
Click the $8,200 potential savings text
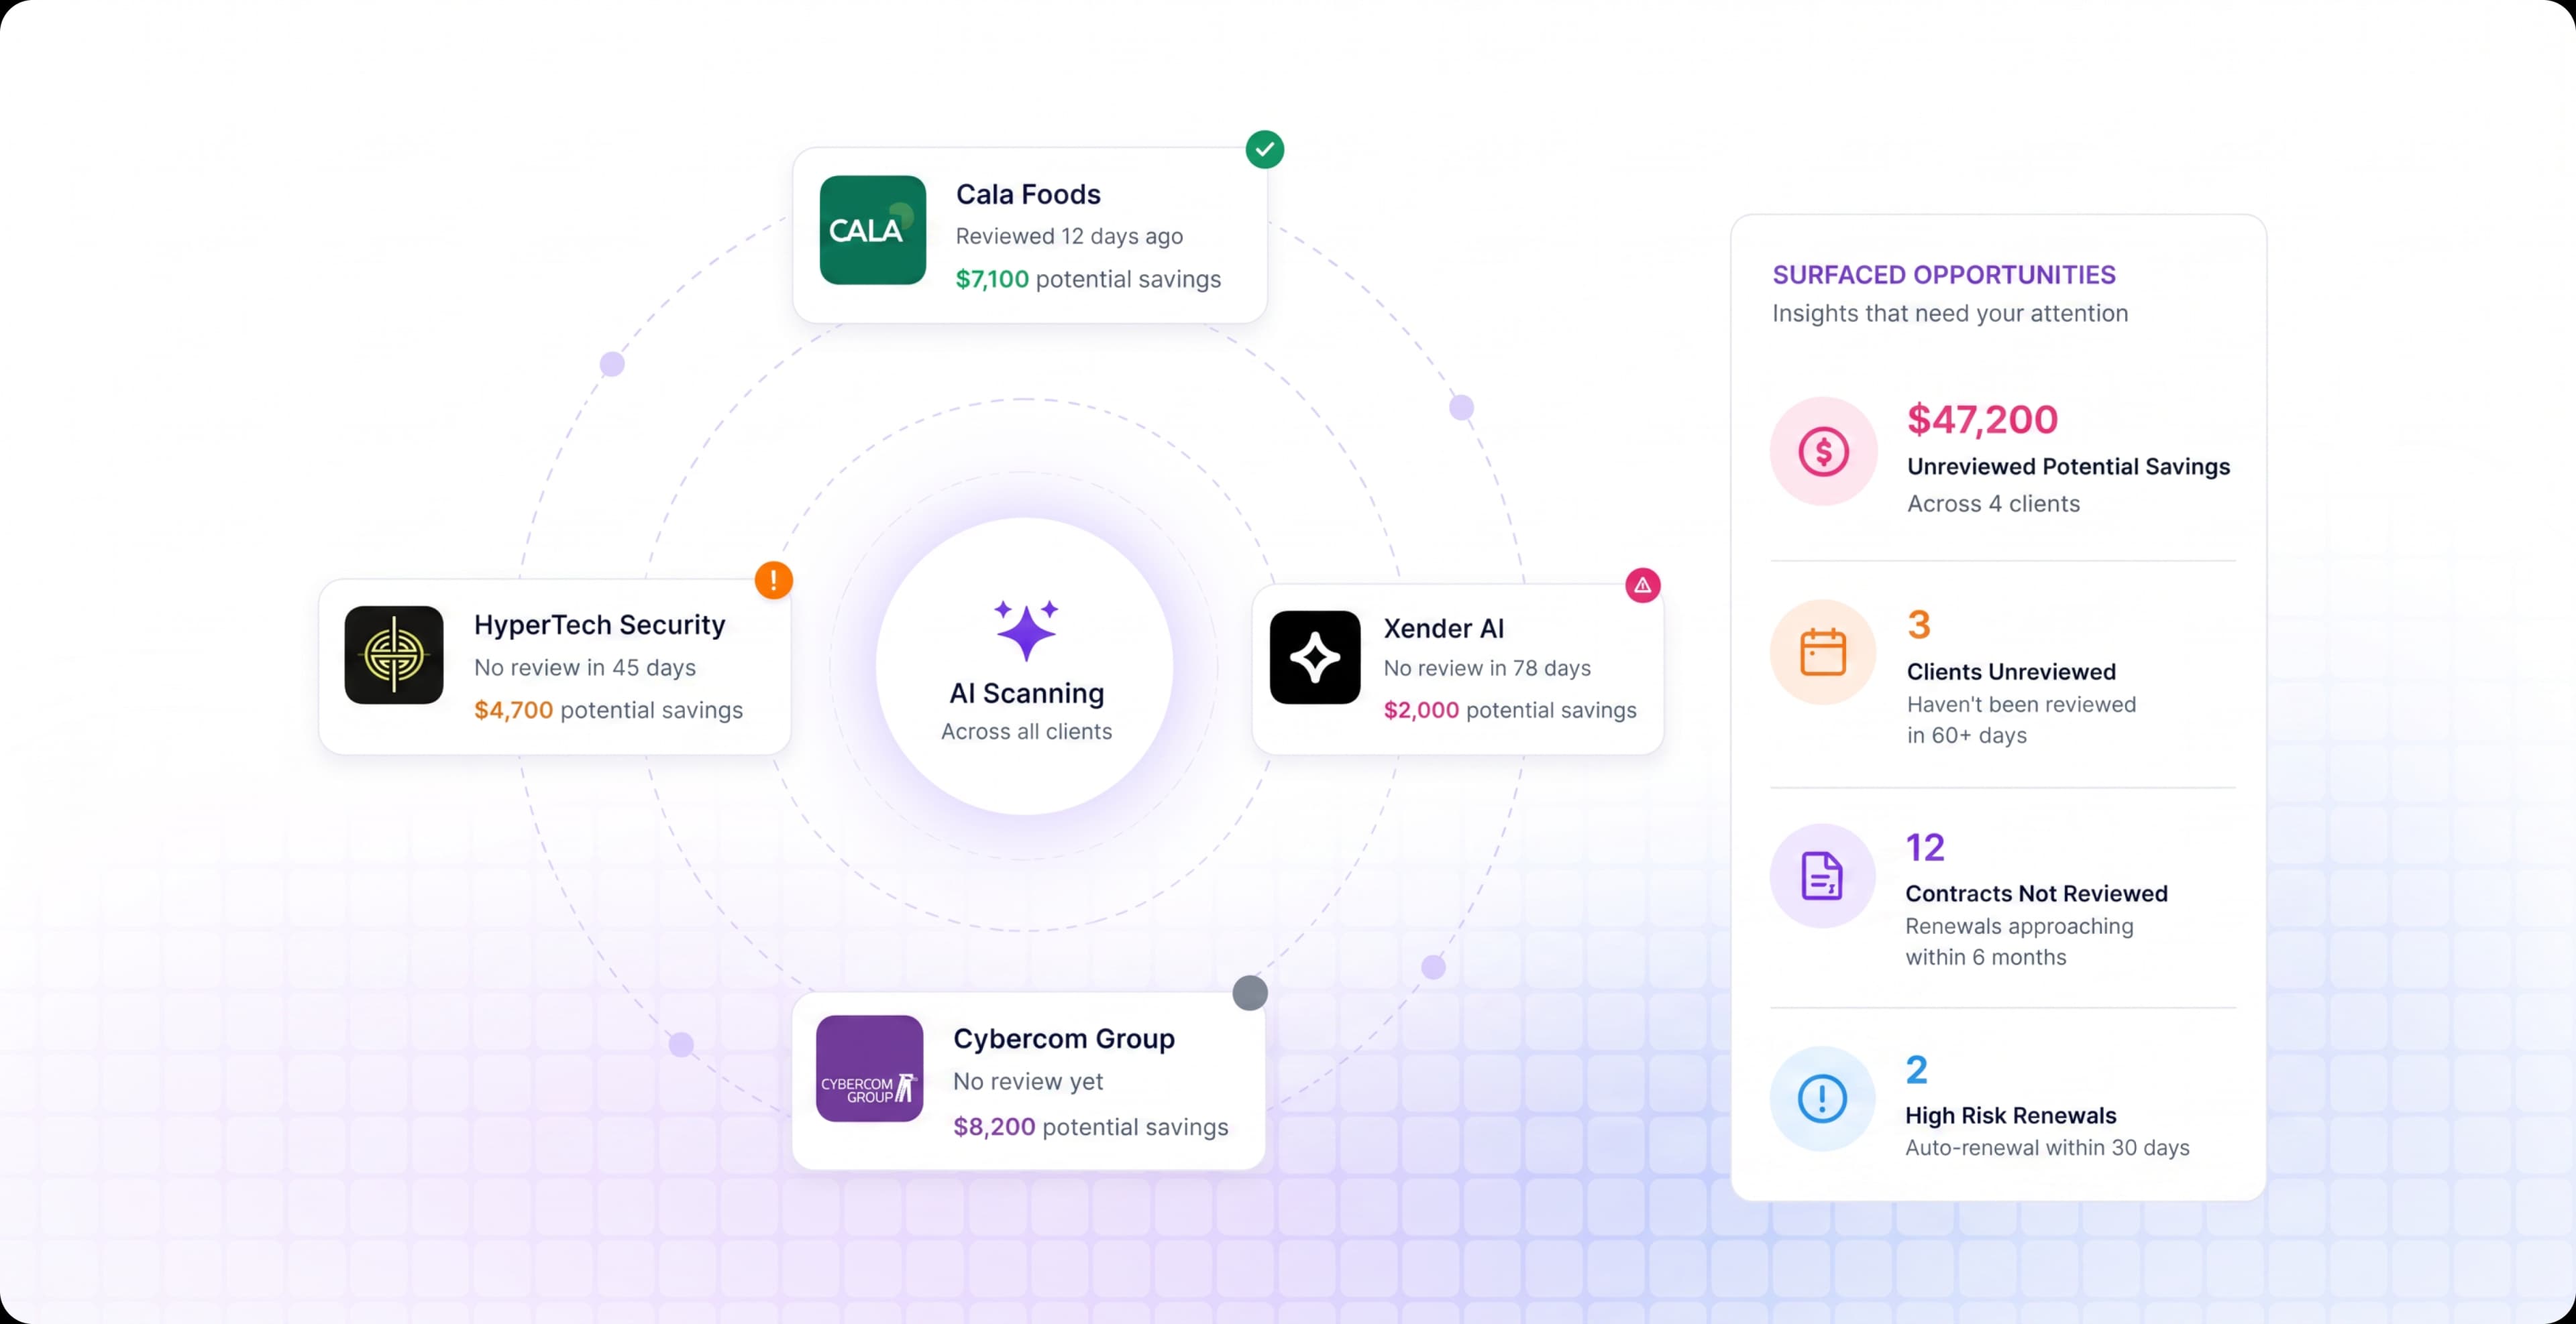pos(1091,1127)
